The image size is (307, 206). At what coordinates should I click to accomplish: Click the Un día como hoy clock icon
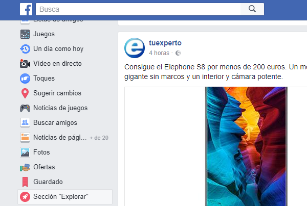coord(25,49)
